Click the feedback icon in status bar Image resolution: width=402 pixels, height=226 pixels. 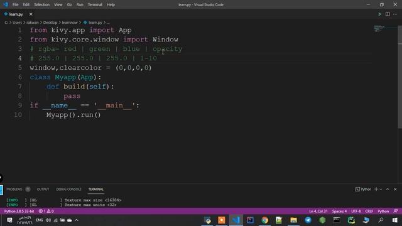(396, 212)
